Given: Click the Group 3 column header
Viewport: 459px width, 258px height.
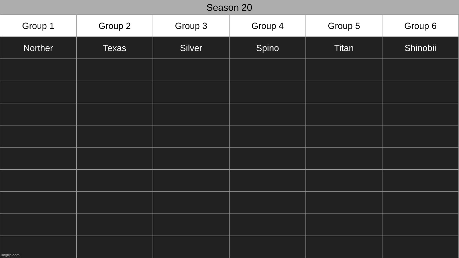Looking at the screenshot, I should pyautogui.click(x=191, y=26).
